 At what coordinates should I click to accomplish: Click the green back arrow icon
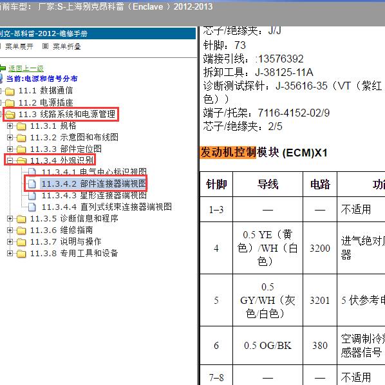3,68
